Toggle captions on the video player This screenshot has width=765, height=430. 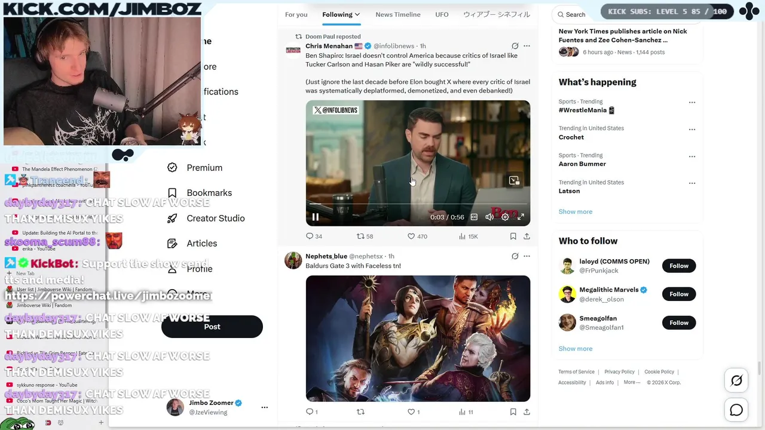[474, 217]
